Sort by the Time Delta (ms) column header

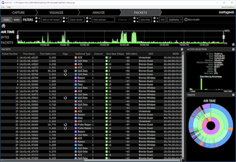click(48, 54)
